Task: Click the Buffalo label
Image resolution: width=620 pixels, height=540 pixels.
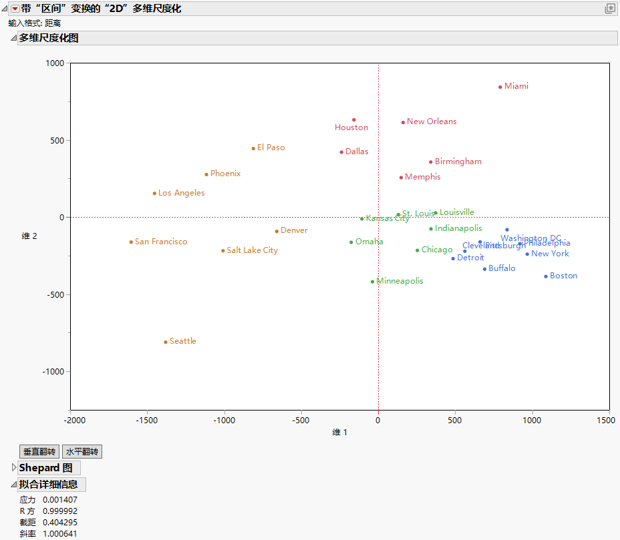Action: pyautogui.click(x=502, y=268)
